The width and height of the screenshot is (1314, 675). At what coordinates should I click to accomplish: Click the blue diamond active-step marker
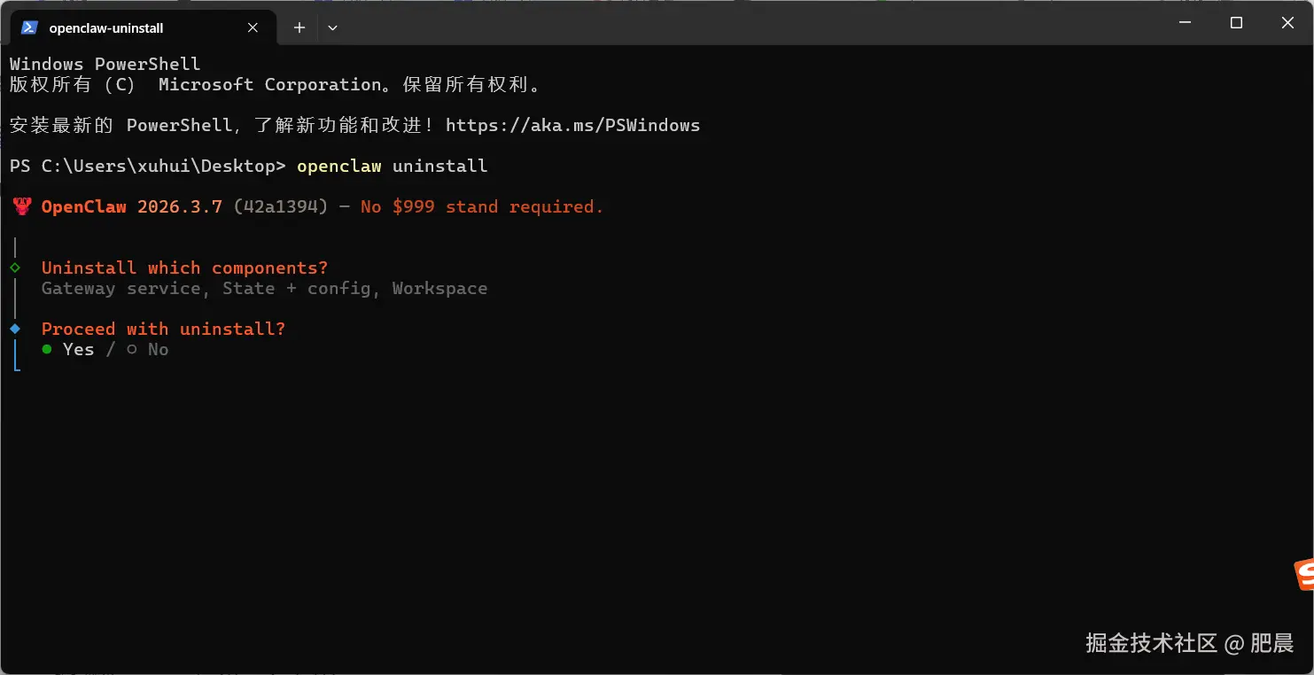tap(15, 329)
